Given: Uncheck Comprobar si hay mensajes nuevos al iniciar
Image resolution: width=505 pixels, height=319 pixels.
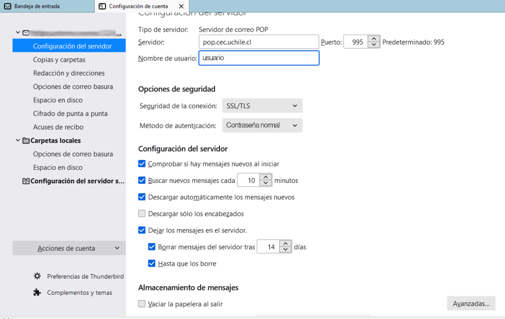Looking at the screenshot, I should [142, 163].
